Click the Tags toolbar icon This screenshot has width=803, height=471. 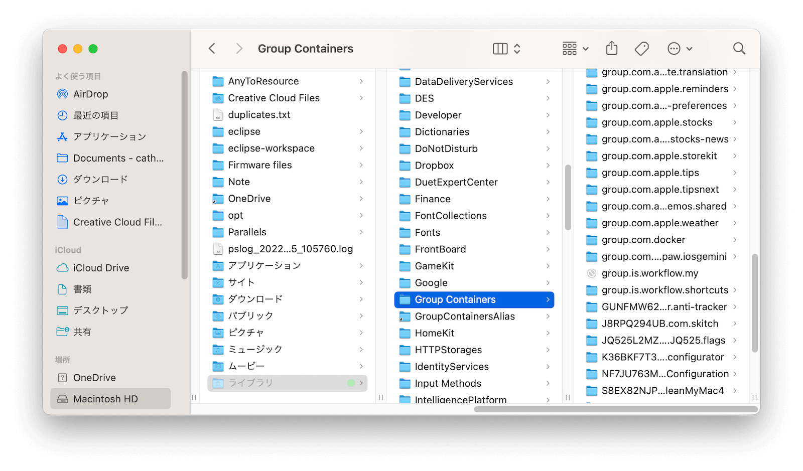[641, 49]
